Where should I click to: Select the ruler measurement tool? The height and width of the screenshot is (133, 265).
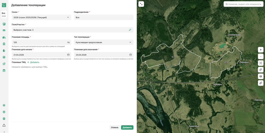tap(261, 70)
